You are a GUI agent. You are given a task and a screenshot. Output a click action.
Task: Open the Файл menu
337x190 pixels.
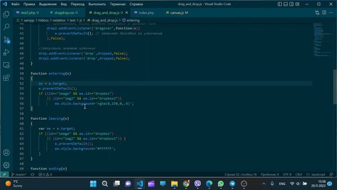[x=15, y=4]
